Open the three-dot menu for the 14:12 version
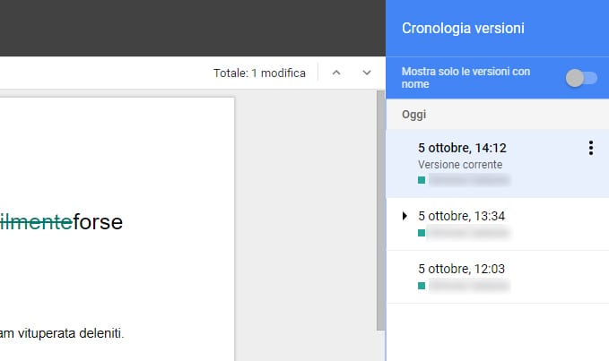 [x=590, y=149]
